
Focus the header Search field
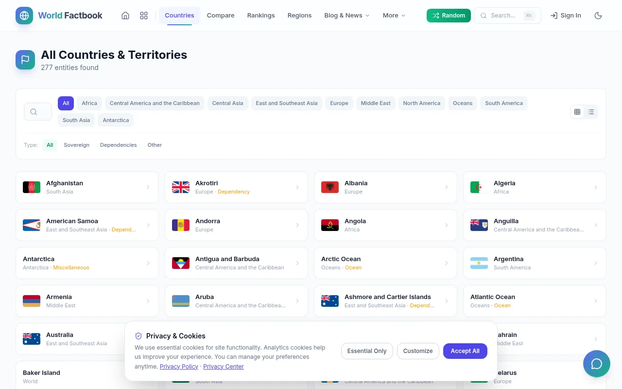(x=507, y=16)
